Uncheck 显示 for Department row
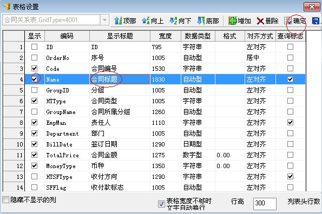 [34, 133]
